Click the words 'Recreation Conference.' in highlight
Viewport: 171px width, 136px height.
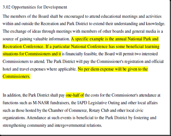(23, 47)
